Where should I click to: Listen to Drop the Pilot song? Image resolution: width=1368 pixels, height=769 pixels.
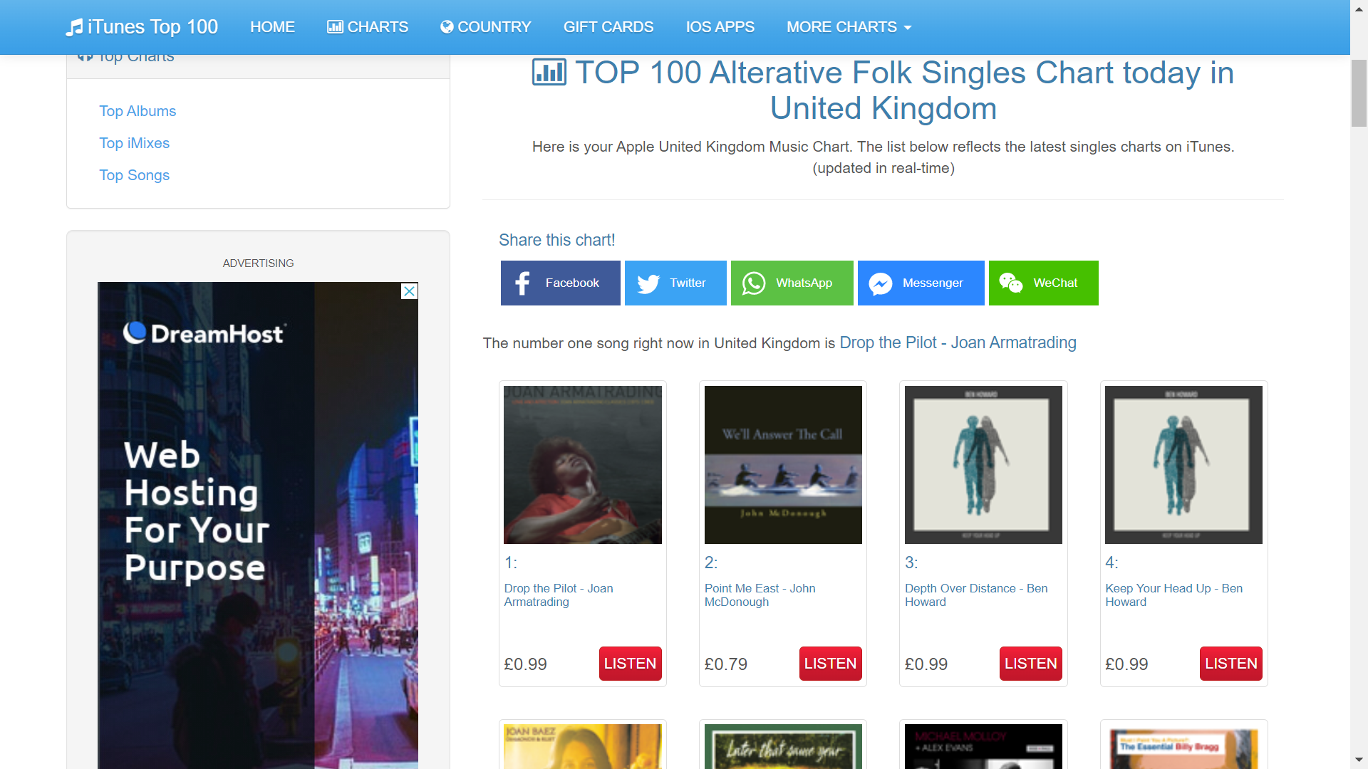(x=630, y=664)
